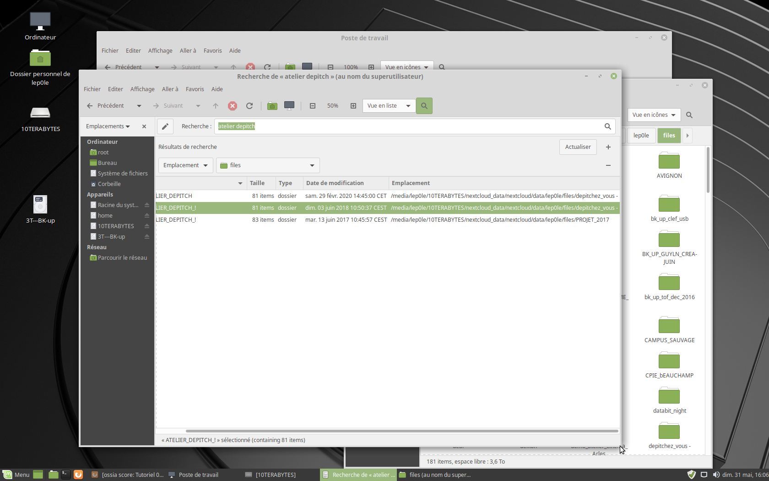Click the Reload icon in toolbar
Viewport: 769px width, 481px height.
coord(249,106)
